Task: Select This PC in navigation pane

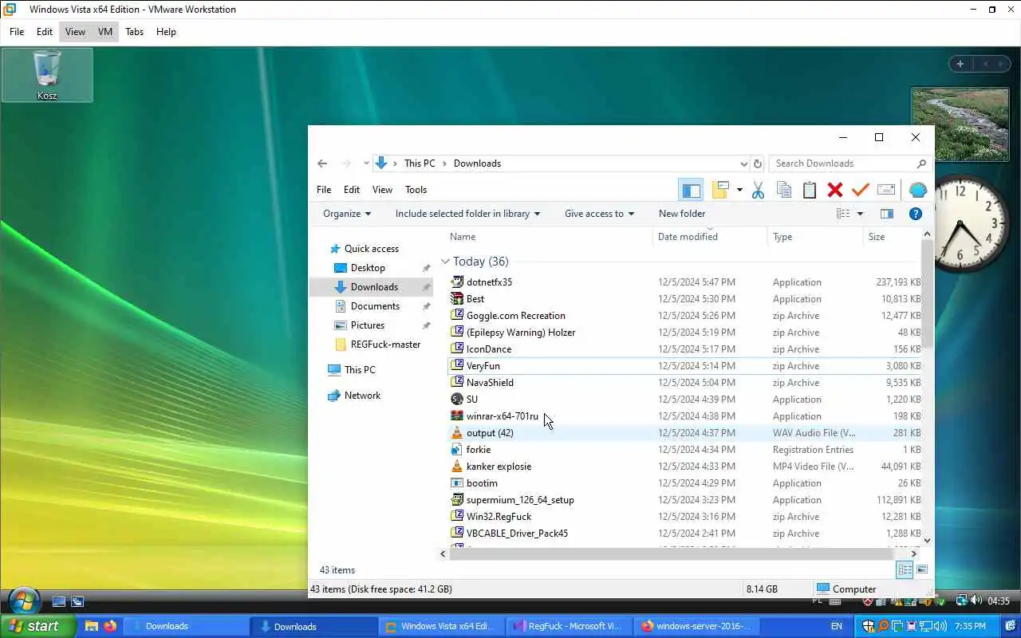Action: [359, 370]
